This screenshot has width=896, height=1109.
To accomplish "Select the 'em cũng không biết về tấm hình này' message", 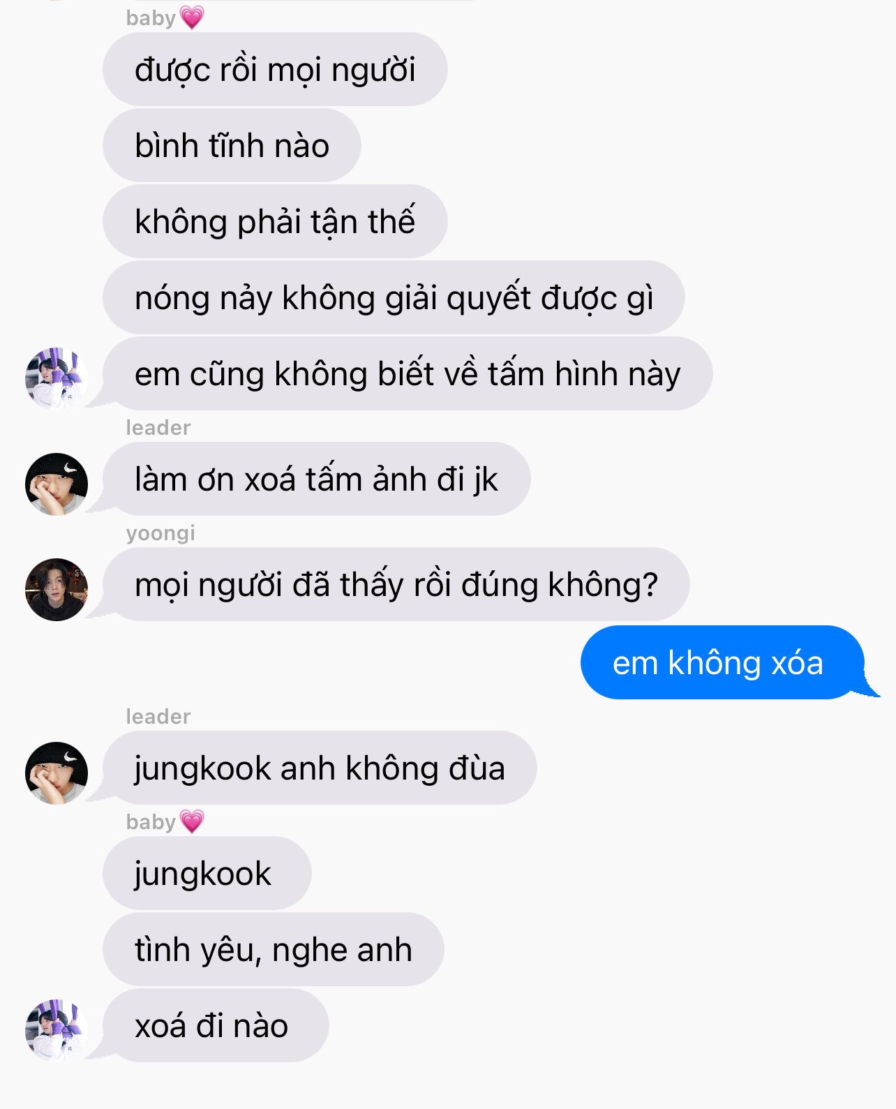I will click(x=408, y=373).
